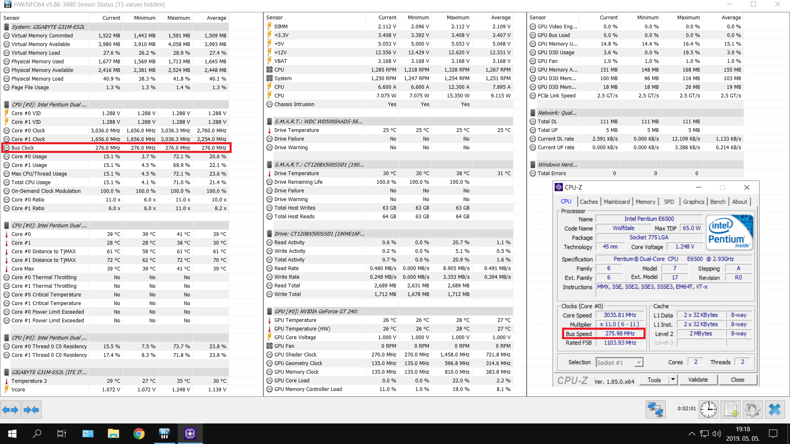Select the S.M.A.R.T.: WDC WD5000AADS group header
Viewport: 790px width, 444px height.
pos(389,122)
